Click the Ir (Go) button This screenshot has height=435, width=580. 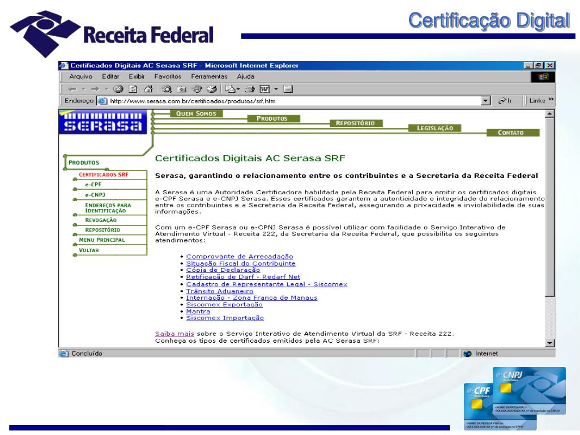point(505,101)
